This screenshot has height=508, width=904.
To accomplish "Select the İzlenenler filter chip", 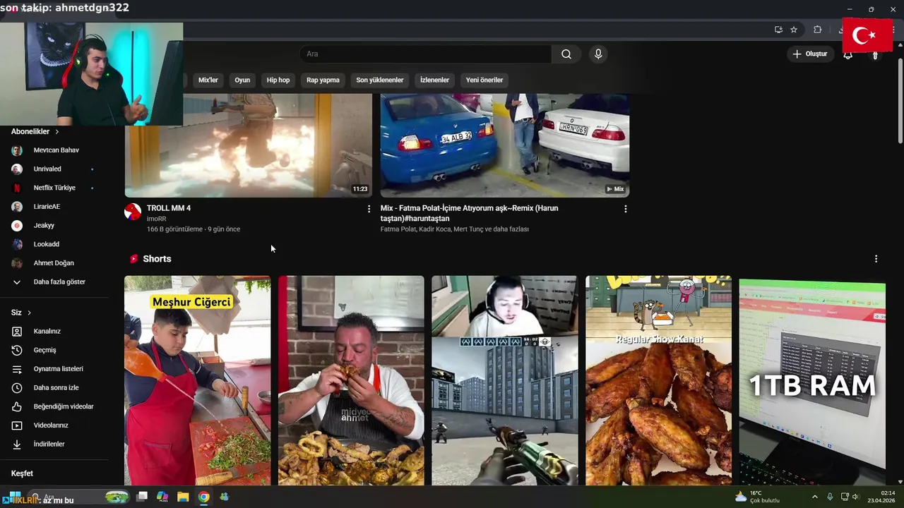I will point(434,80).
